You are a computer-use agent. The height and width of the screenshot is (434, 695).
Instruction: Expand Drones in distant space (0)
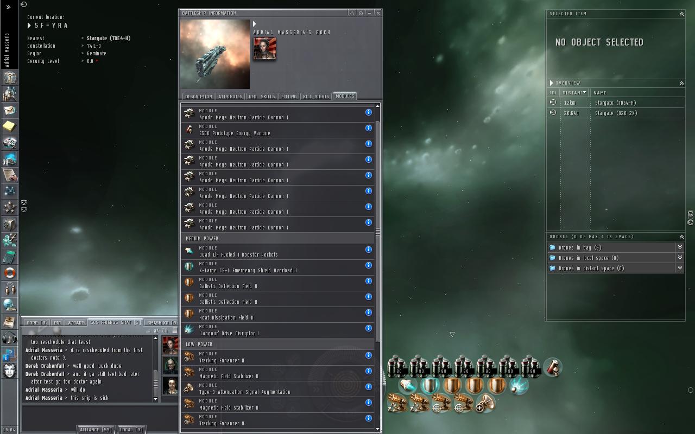[679, 268]
